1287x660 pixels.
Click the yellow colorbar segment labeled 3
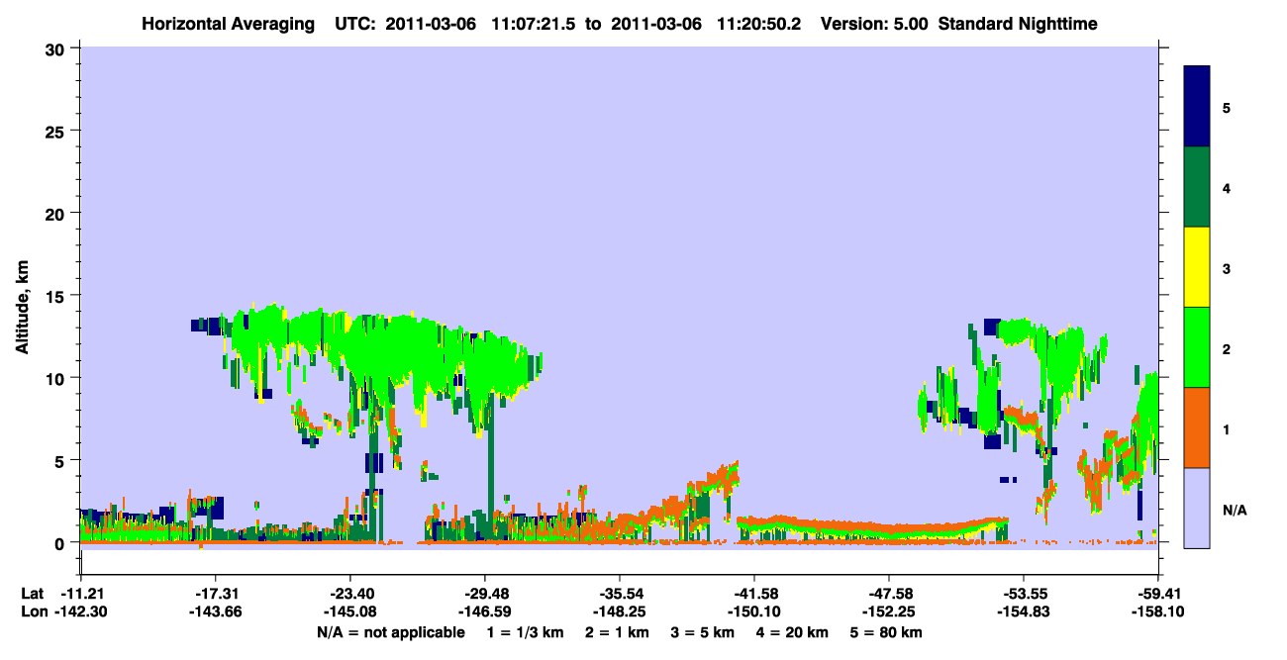[x=1197, y=267]
